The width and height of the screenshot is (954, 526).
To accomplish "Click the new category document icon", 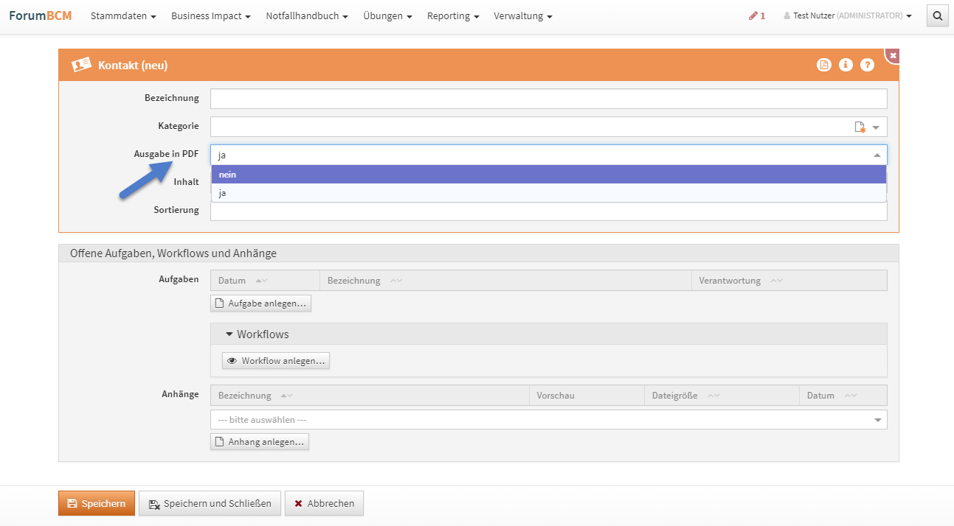I will (x=860, y=127).
